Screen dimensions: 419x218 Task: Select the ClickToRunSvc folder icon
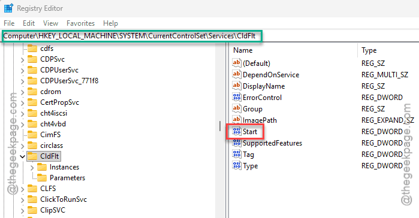click(32, 199)
